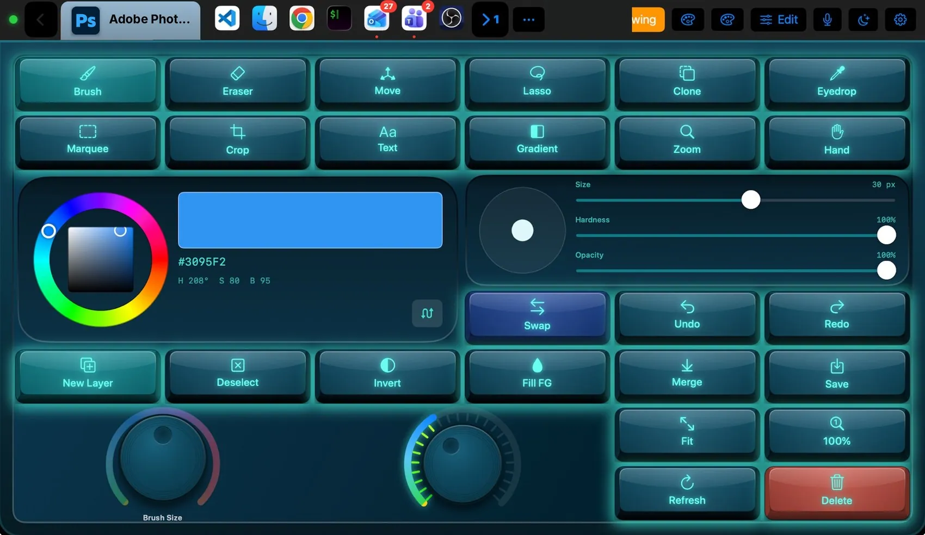Fit image to screen
The height and width of the screenshot is (535, 925).
pyautogui.click(x=687, y=432)
